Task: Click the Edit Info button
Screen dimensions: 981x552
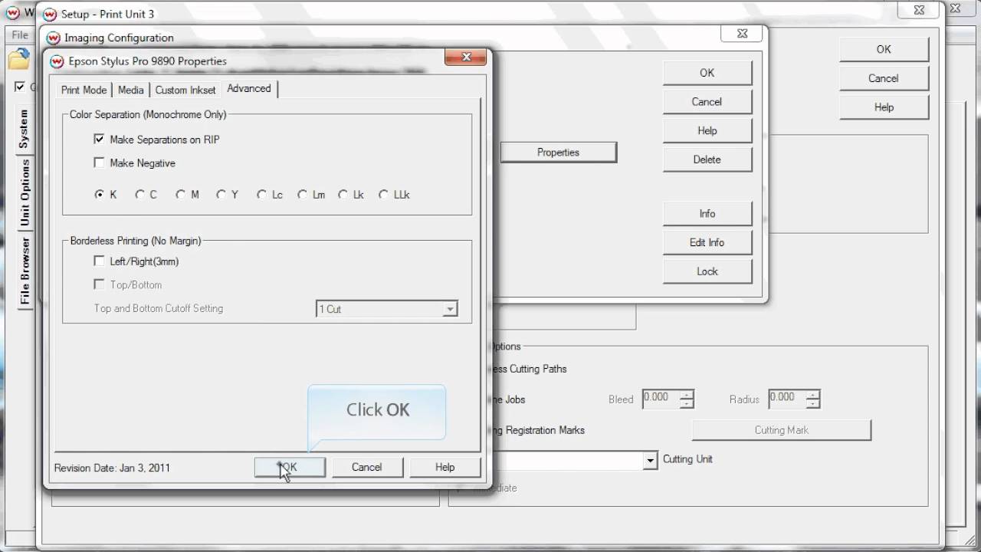Action: [707, 242]
